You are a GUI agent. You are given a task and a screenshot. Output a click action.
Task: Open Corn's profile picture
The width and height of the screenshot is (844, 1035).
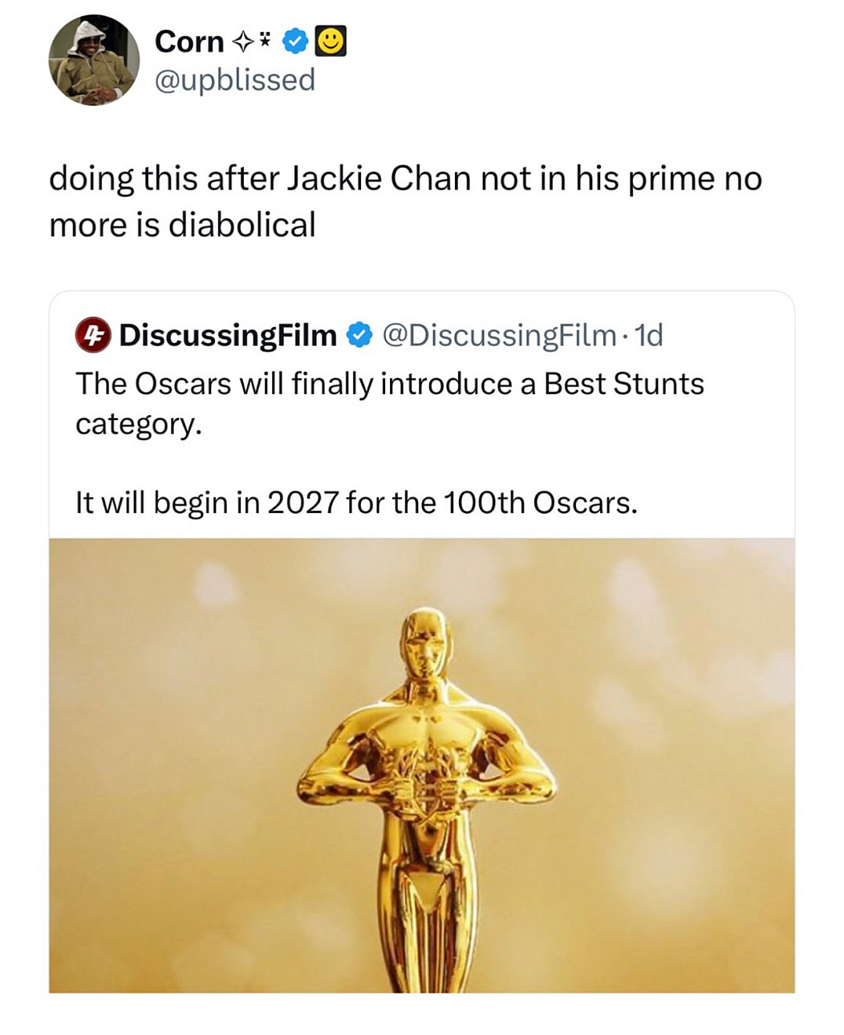[94, 61]
